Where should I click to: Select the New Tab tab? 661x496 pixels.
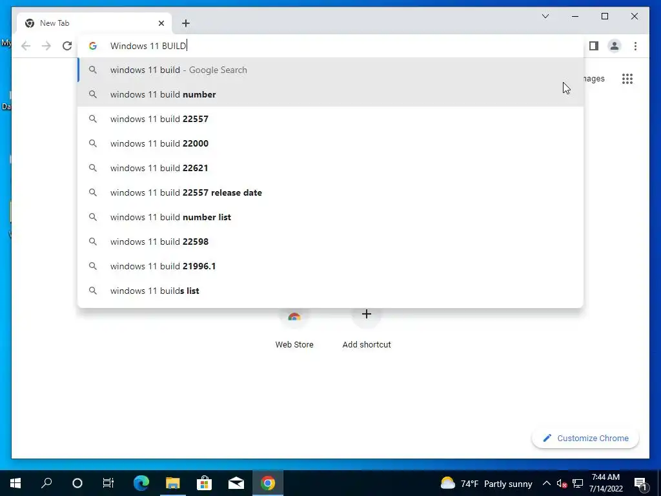(94, 23)
